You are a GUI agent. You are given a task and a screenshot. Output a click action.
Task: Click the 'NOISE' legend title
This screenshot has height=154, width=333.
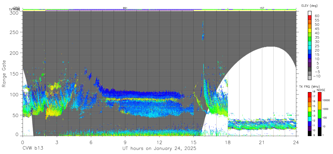point(321,90)
